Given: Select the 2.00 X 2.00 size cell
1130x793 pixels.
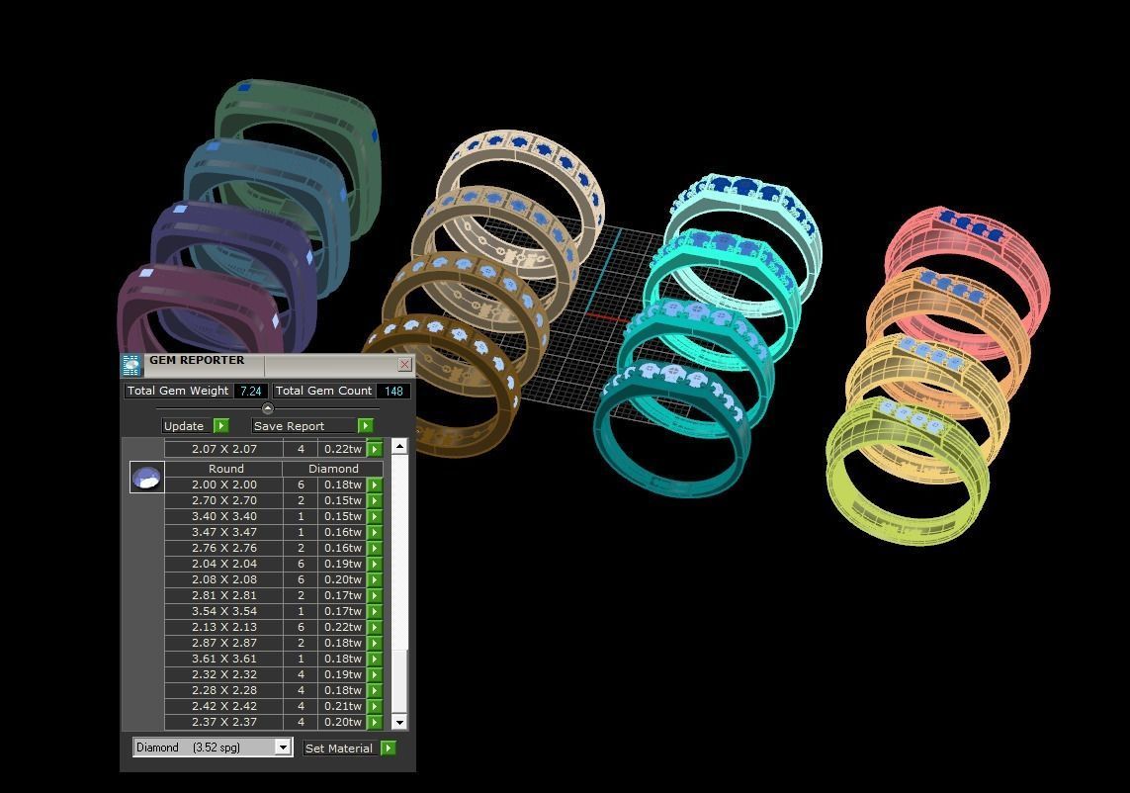Looking at the screenshot, I should (x=223, y=485).
